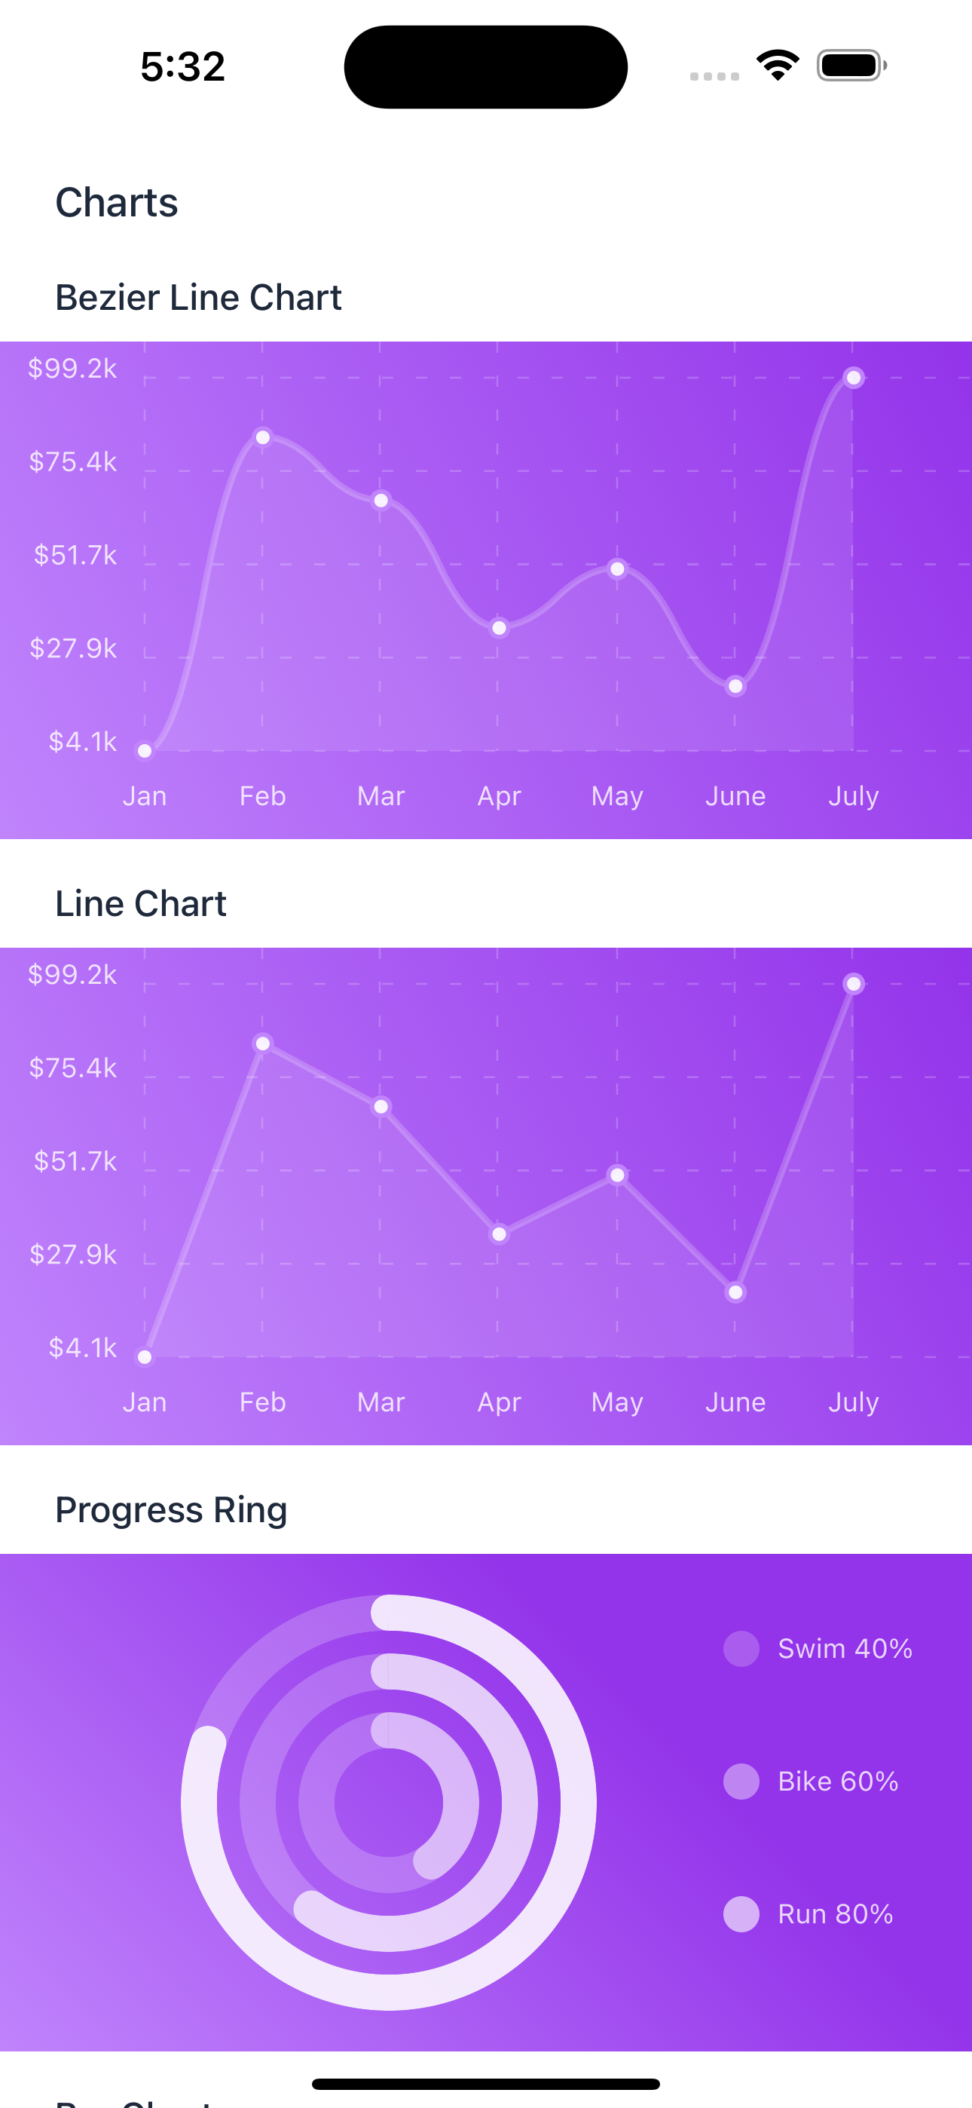Tap the Swim 40% legend label

click(845, 1648)
